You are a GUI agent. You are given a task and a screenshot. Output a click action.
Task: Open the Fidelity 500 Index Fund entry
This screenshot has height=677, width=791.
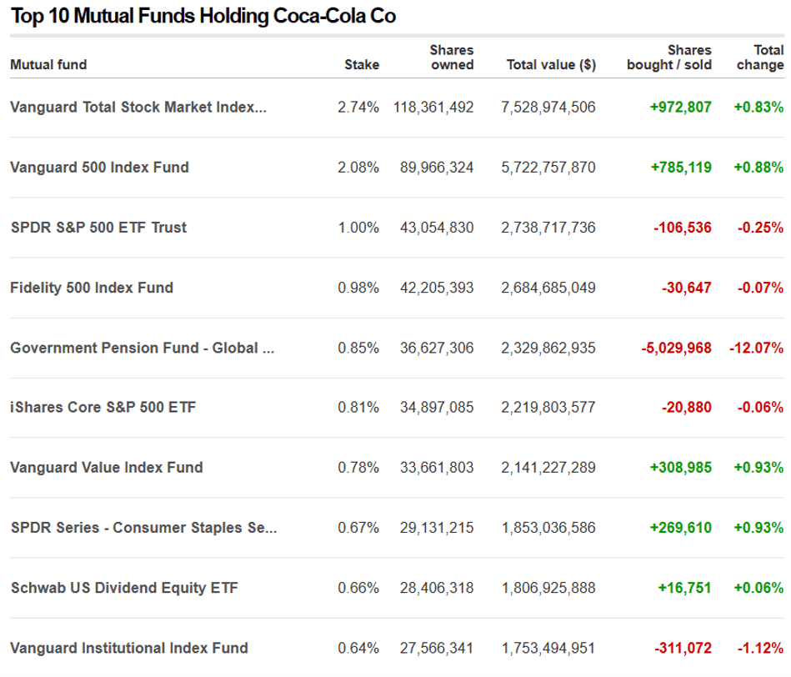click(x=92, y=288)
